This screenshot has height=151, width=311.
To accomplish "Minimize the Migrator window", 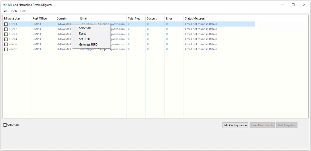I will [x=282, y=5].
